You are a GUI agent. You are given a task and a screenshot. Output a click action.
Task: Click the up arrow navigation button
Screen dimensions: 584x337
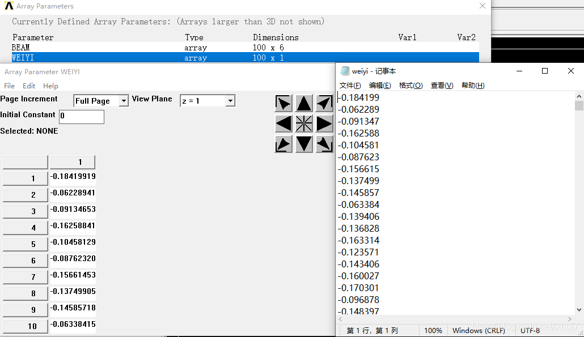pos(304,104)
